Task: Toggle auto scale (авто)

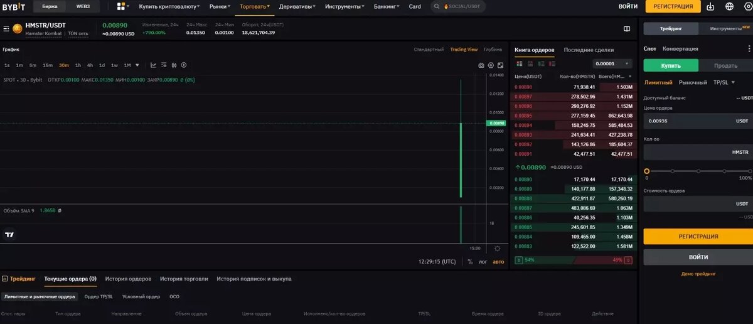Action: coord(498,262)
